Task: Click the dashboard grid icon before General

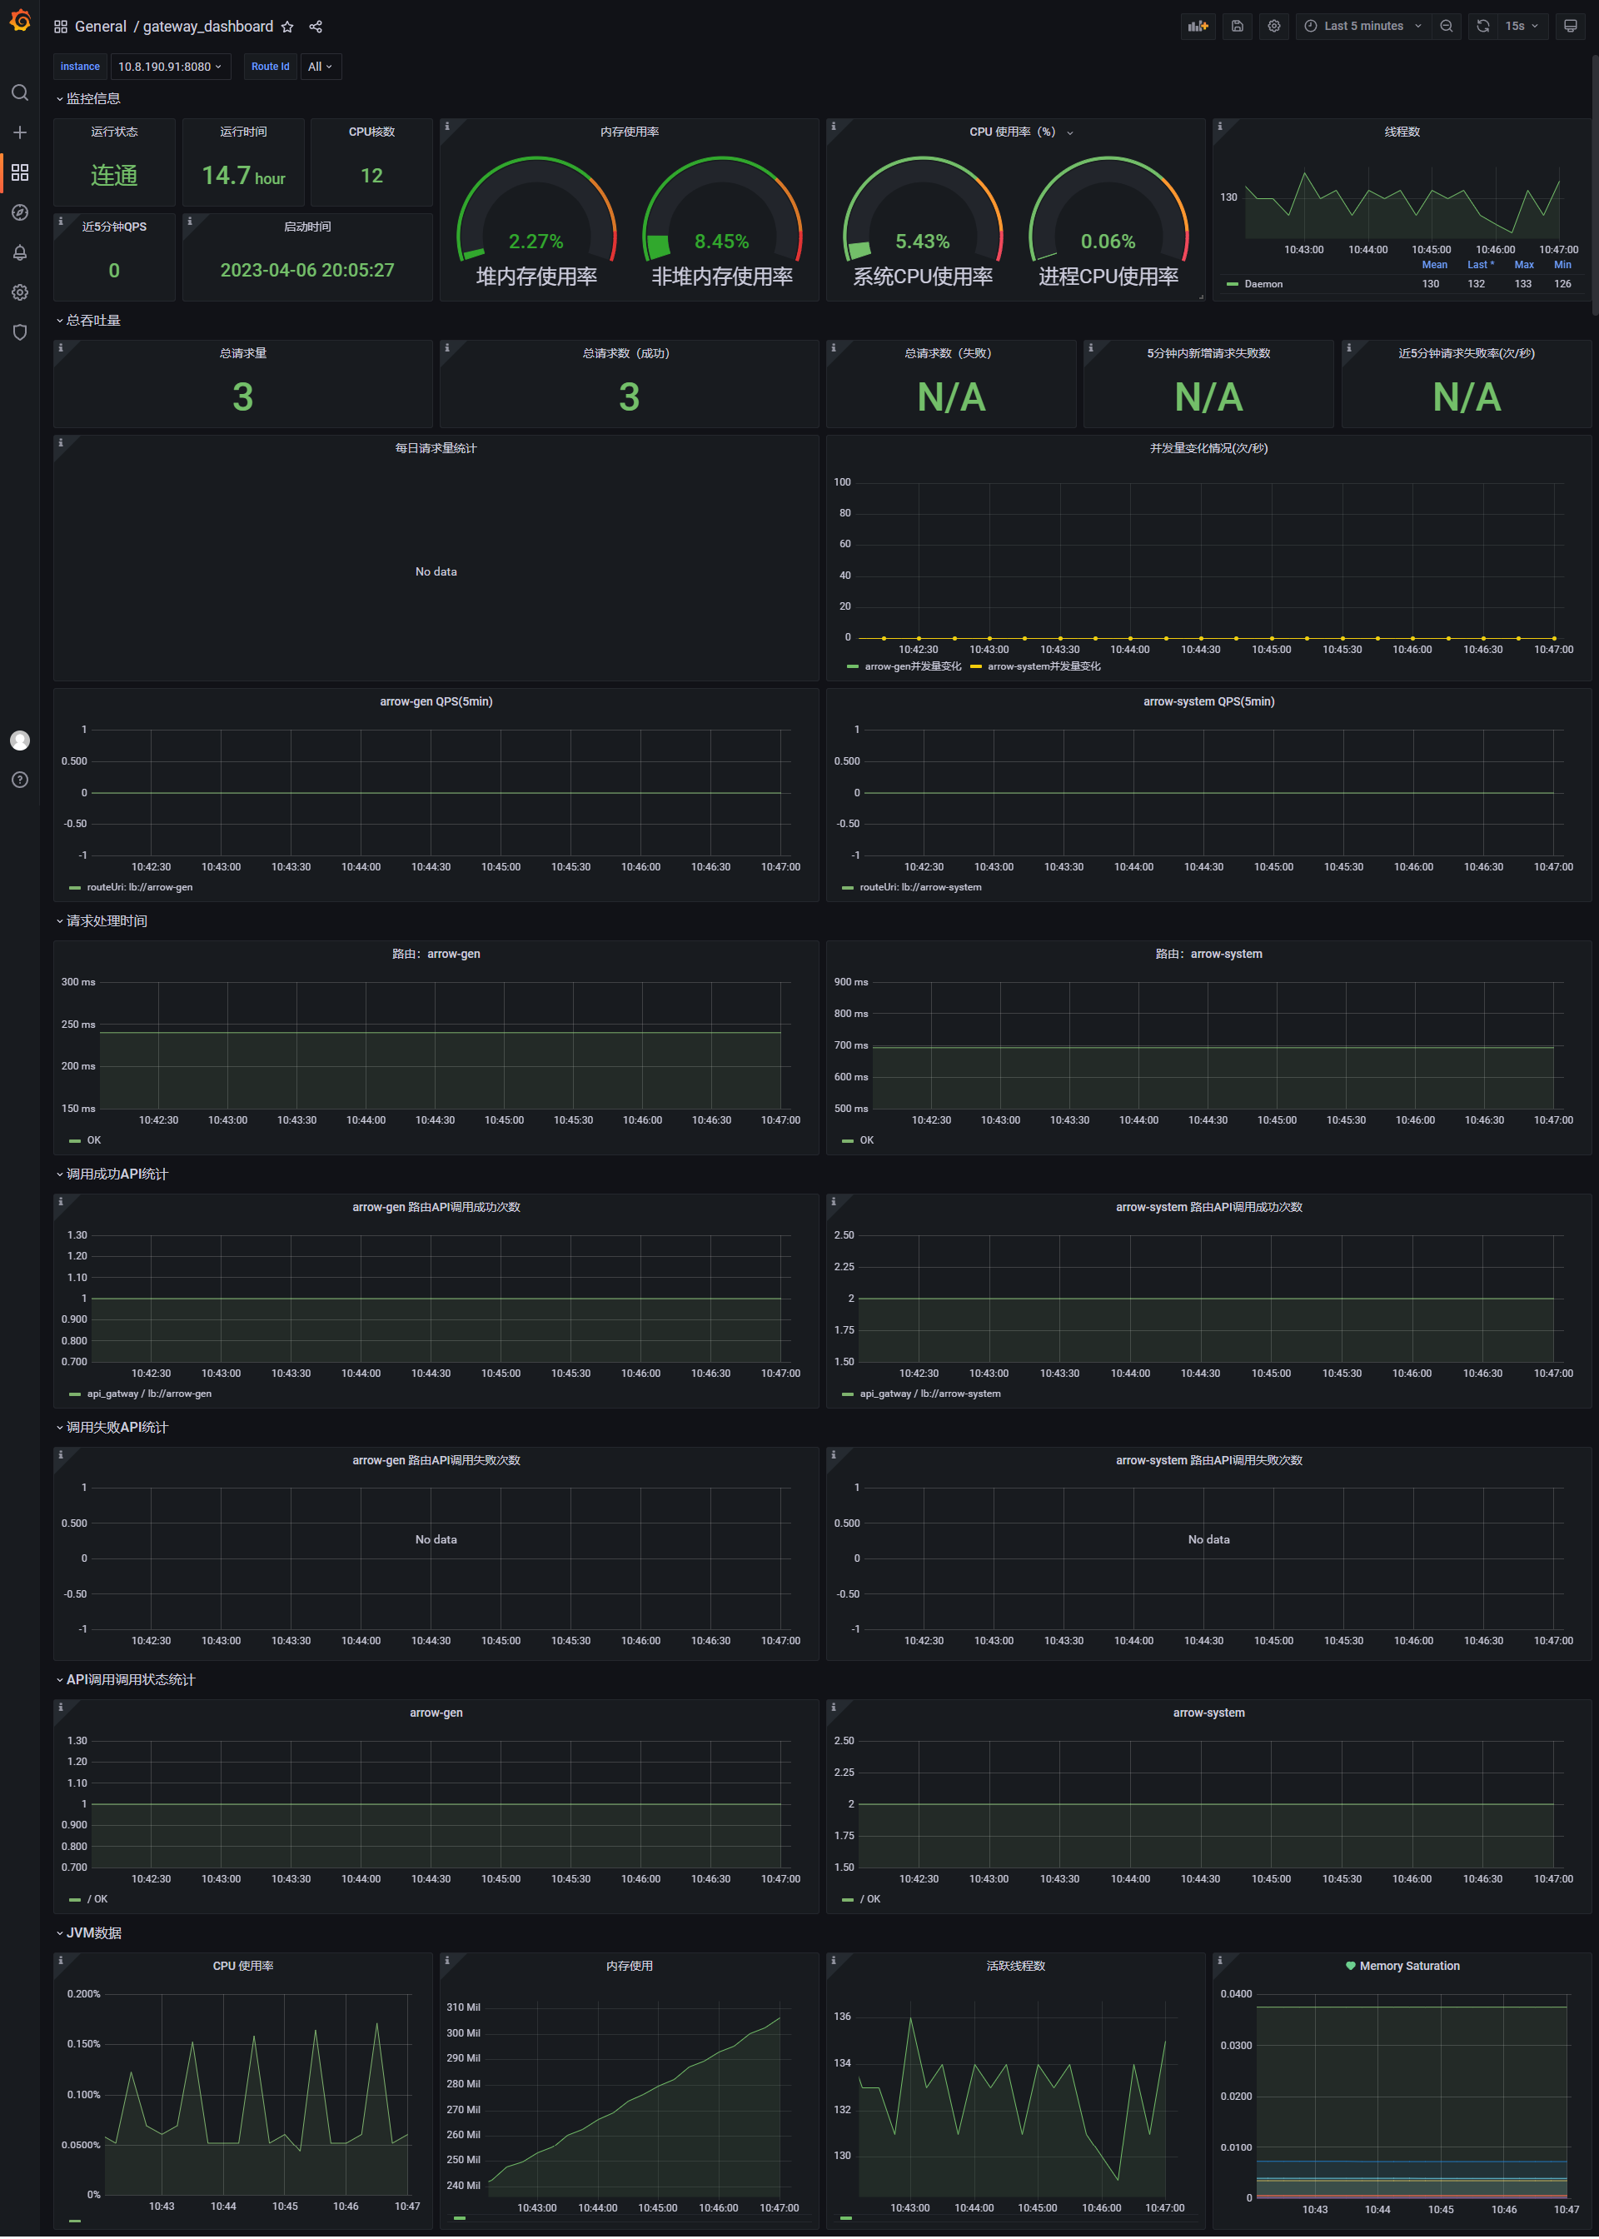Action: [61, 27]
